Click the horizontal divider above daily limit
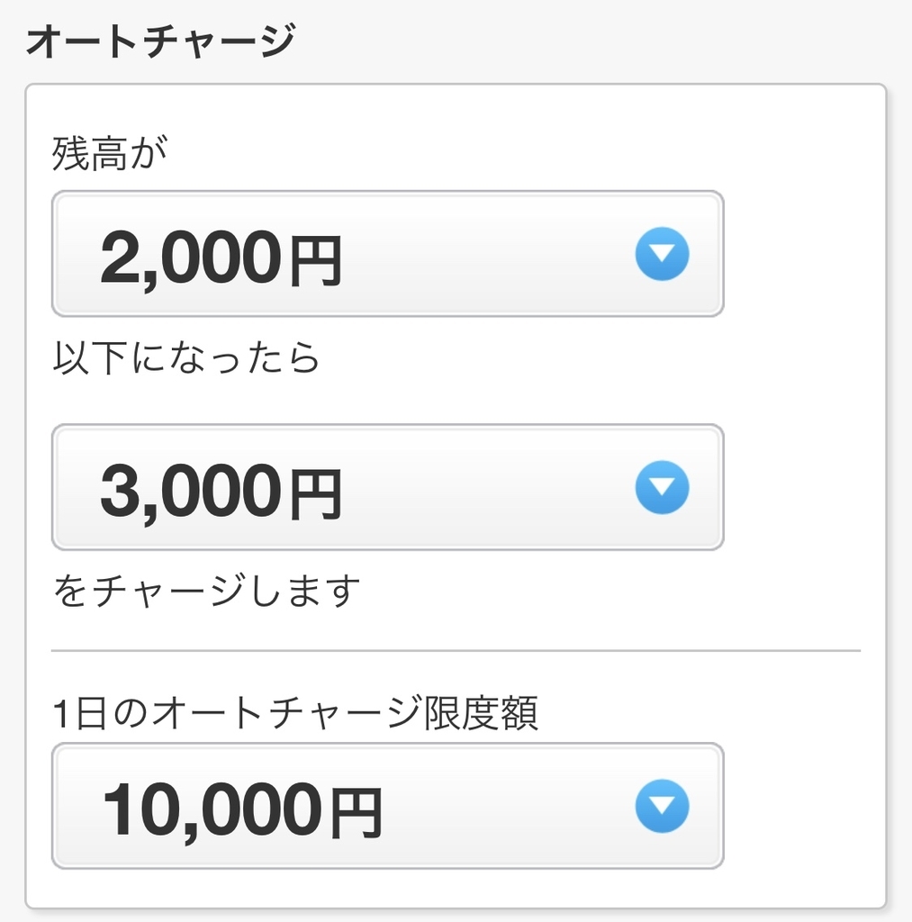912x922 pixels. tap(456, 650)
